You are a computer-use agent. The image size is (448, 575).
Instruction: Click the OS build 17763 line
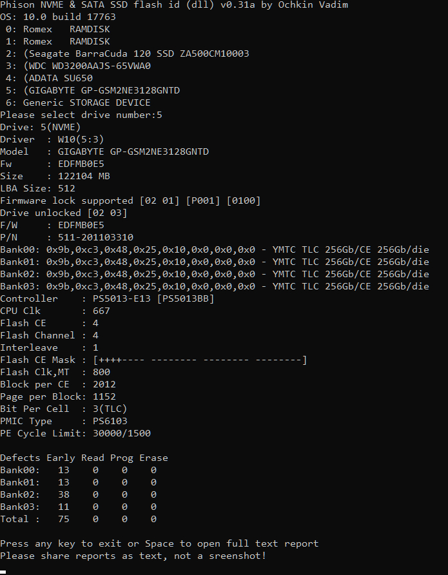[x=58, y=17]
